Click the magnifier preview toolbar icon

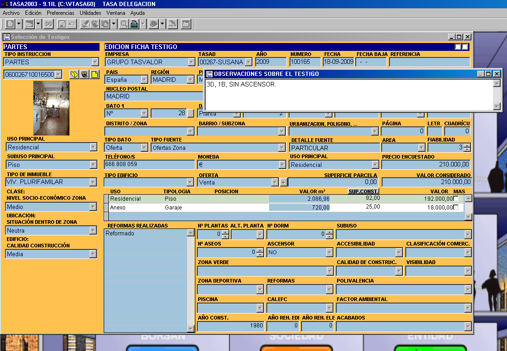tap(124, 24)
